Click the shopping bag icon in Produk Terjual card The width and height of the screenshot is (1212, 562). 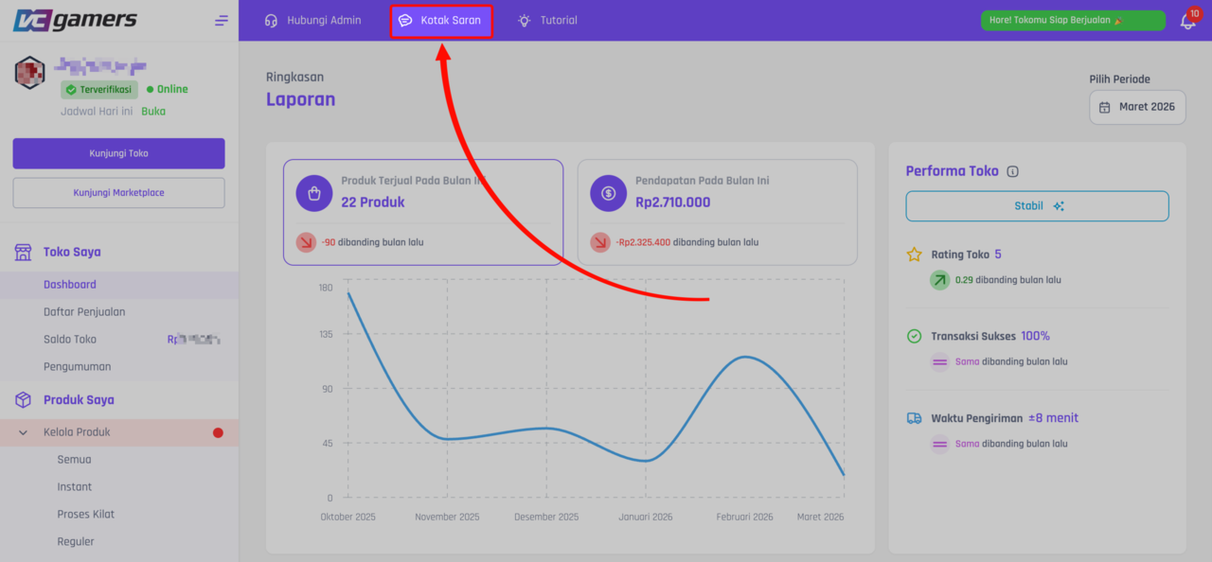[x=313, y=193]
